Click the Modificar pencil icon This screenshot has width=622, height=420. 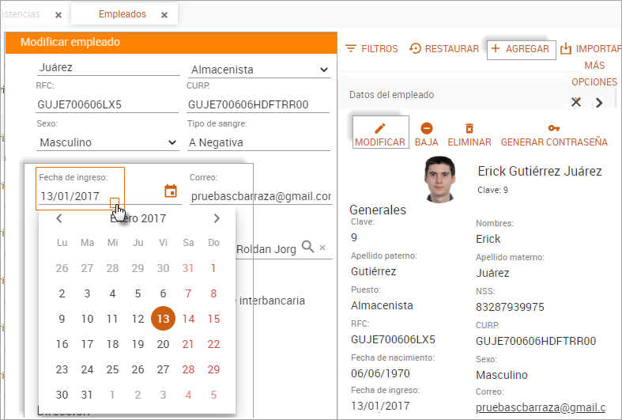coord(380,128)
